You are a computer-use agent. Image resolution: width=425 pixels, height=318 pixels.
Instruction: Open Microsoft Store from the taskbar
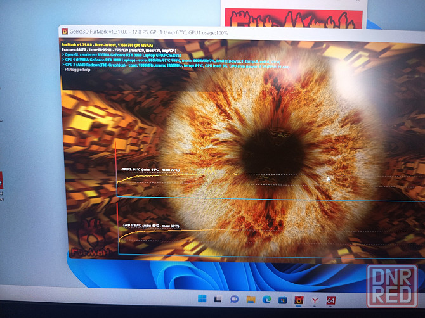(283, 300)
